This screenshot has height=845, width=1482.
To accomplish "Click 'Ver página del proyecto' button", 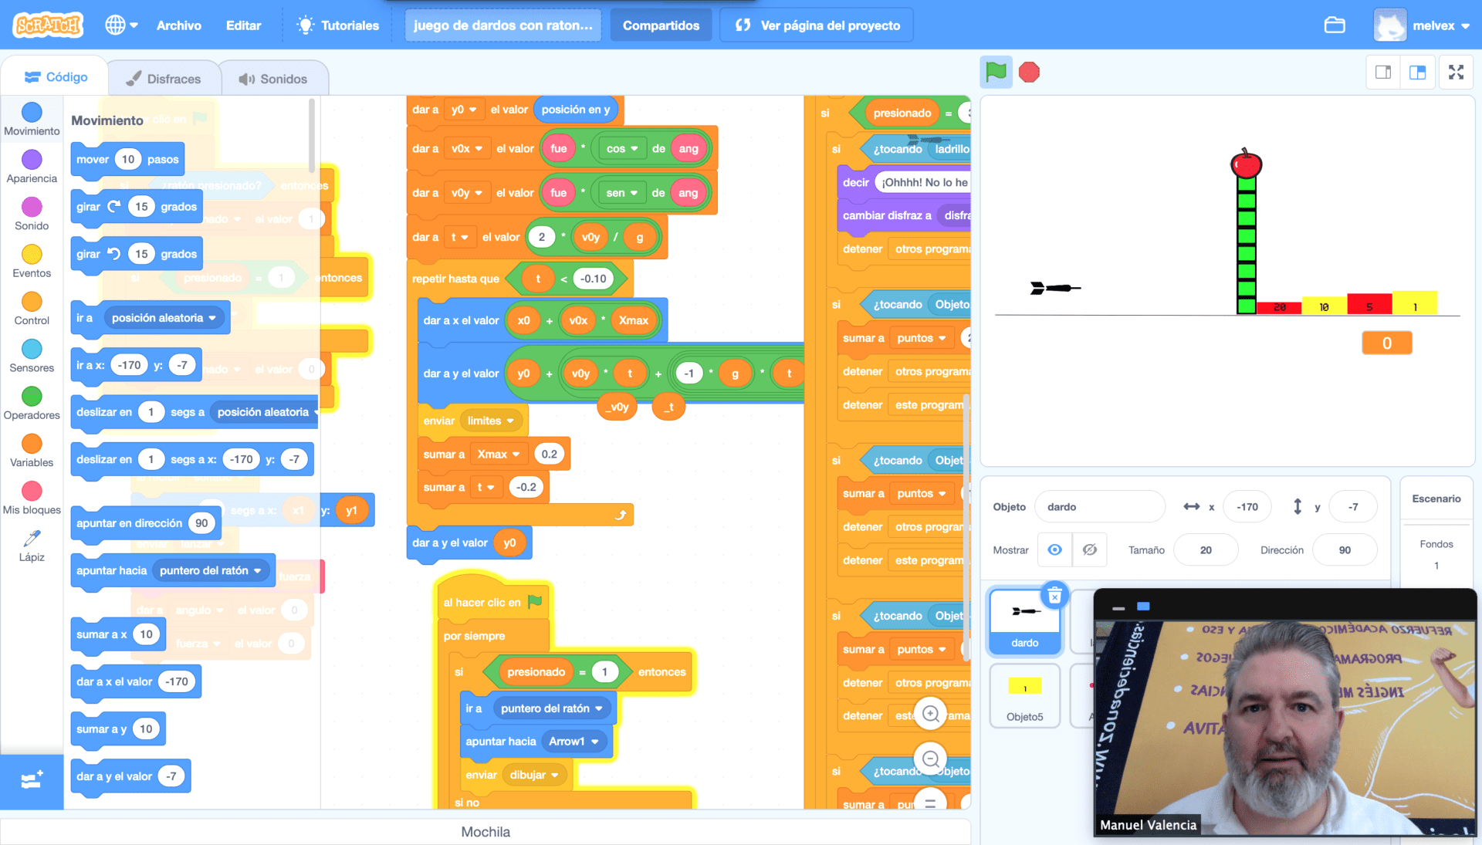I will coord(817,25).
